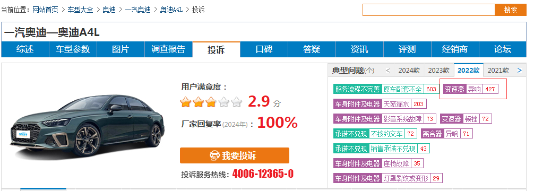Show earlier model years with left arrow
Viewport: 534px width, 191px height.
(x=388, y=71)
